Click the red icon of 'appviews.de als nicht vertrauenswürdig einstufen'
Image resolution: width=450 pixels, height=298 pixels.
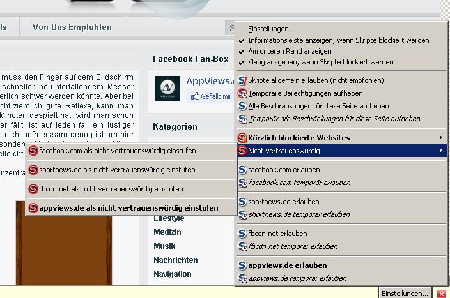(33, 208)
